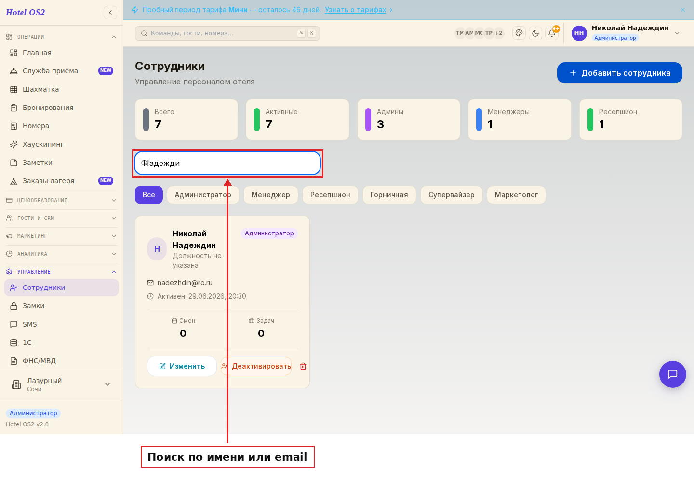Delete employee with red trash icon
The width and height of the screenshot is (694, 479).
[303, 366]
